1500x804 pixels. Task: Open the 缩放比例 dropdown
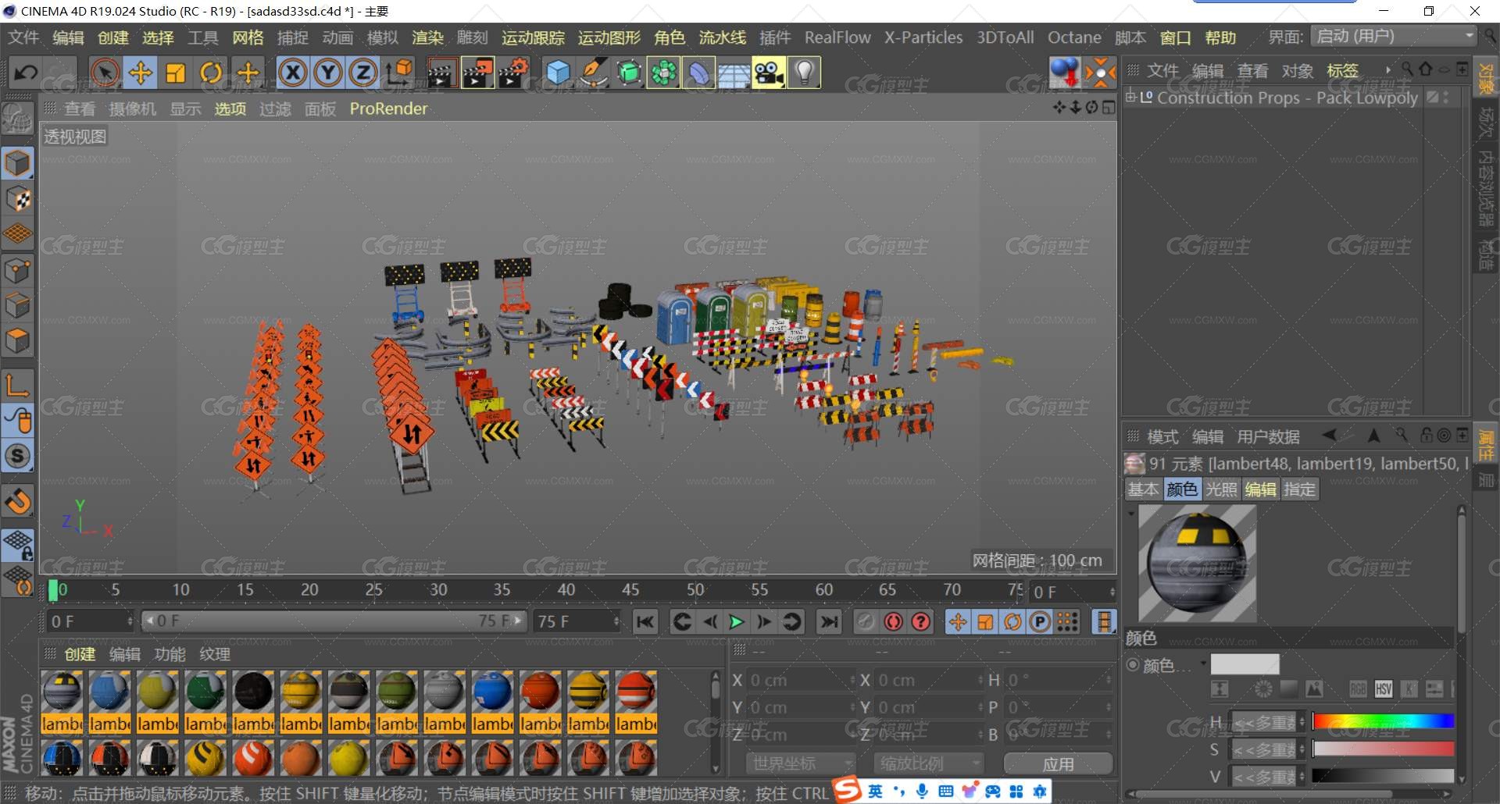click(928, 763)
